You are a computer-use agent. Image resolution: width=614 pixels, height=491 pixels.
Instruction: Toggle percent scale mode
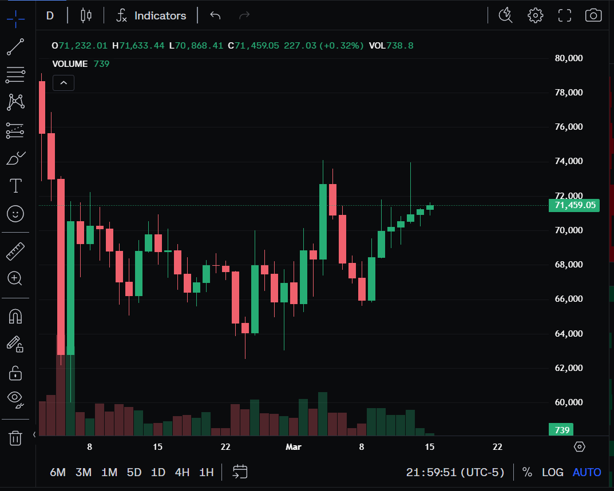point(527,472)
